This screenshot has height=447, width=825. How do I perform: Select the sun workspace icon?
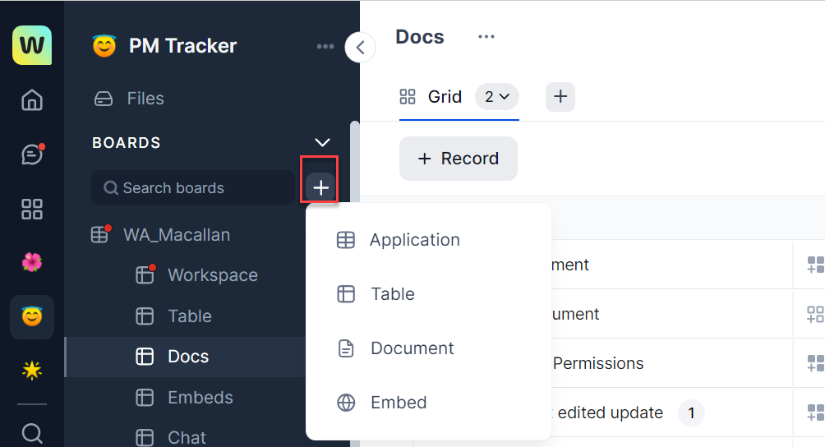pyautogui.click(x=32, y=371)
